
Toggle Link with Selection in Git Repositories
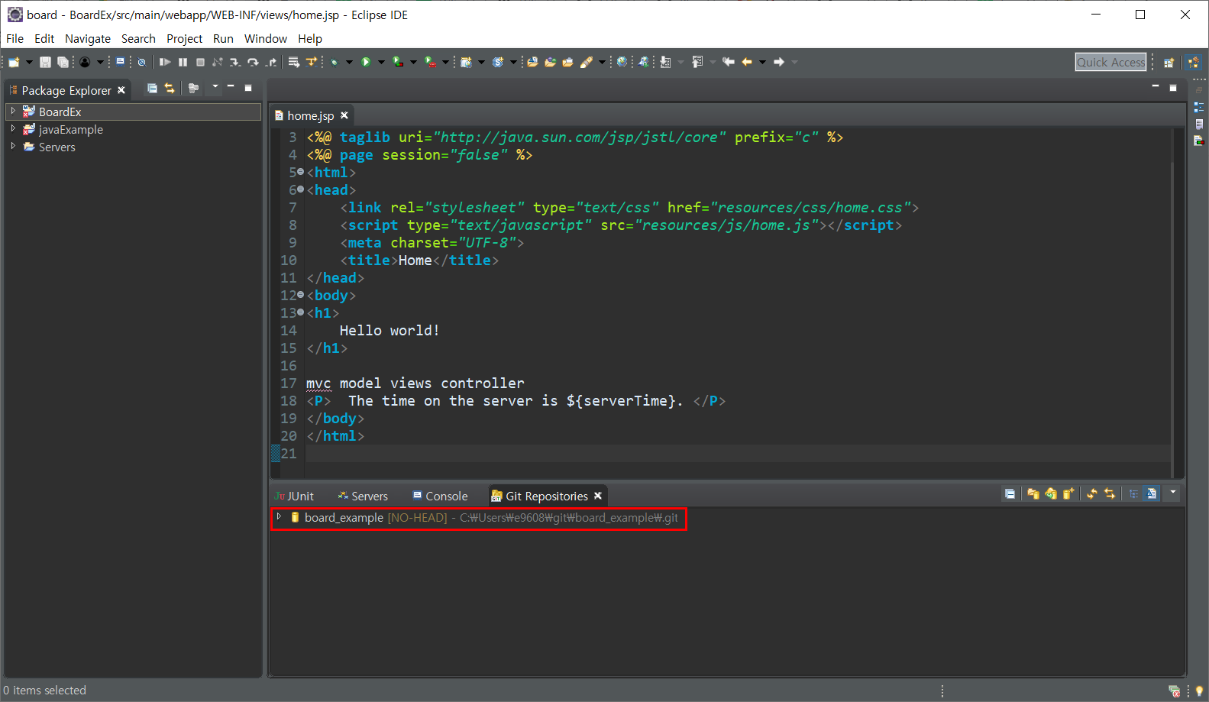pyautogui.click(x=1110, y=494)
